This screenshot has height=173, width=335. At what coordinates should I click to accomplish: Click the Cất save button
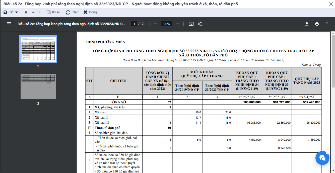tap(9, 12)
